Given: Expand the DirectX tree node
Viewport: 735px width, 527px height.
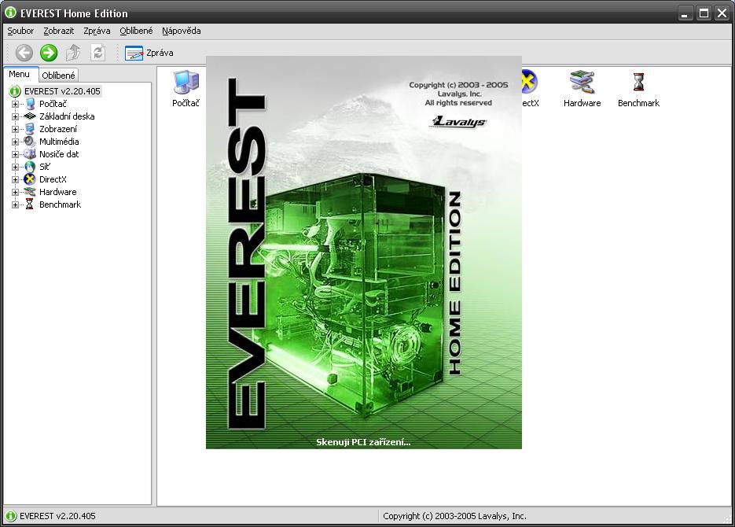Looking at the screenshot, I should [15, 179].
